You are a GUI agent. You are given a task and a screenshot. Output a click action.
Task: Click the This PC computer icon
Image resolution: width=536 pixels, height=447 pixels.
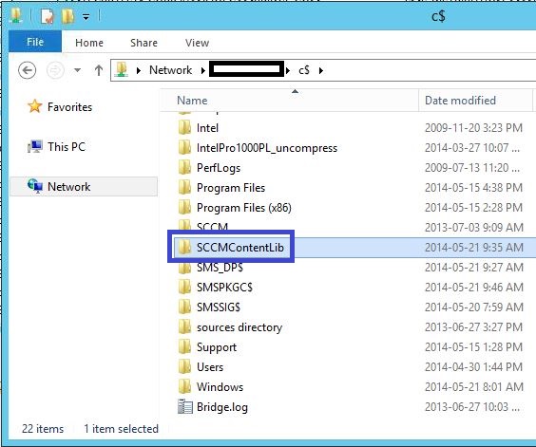[35, 146]
